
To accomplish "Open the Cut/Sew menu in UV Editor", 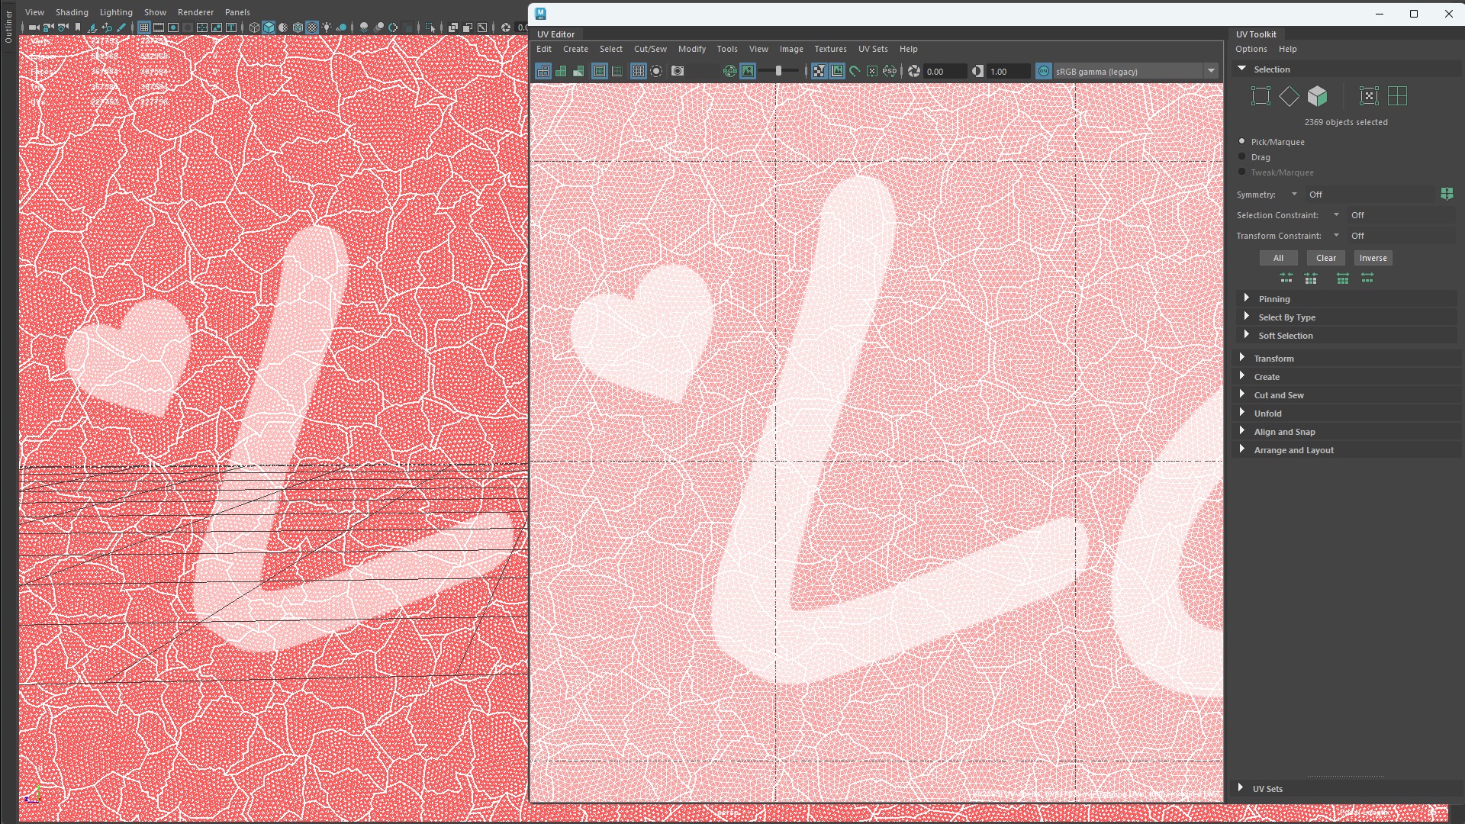I will (649, 49).
